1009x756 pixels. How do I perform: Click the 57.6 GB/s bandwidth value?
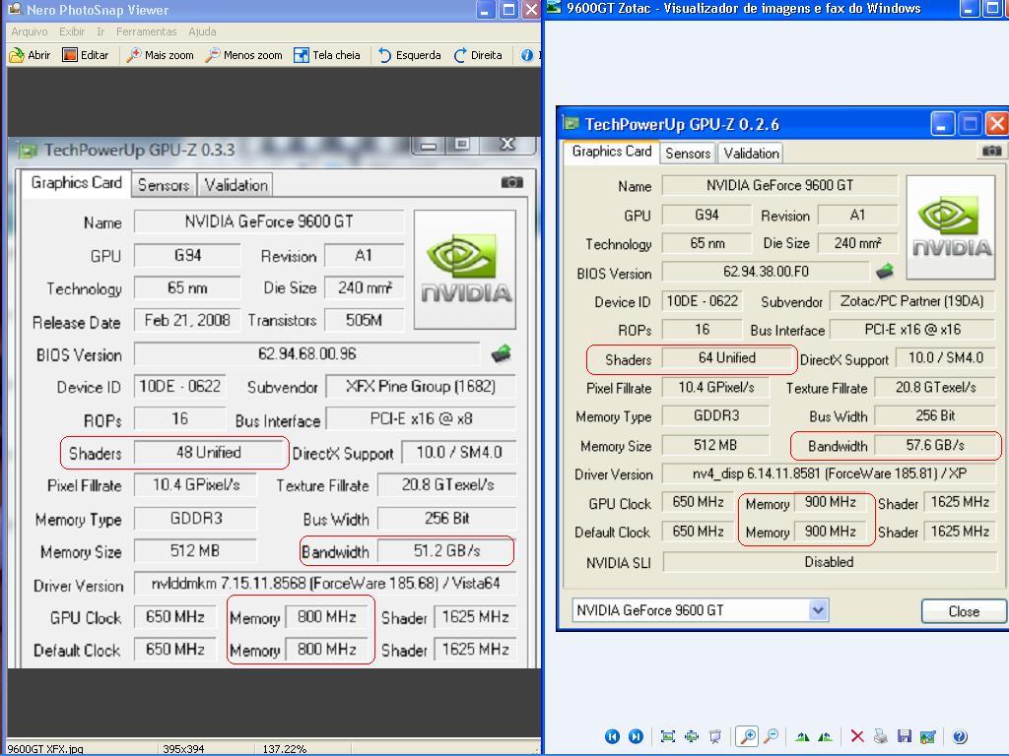pyautogui.click(x=935, y=445)
